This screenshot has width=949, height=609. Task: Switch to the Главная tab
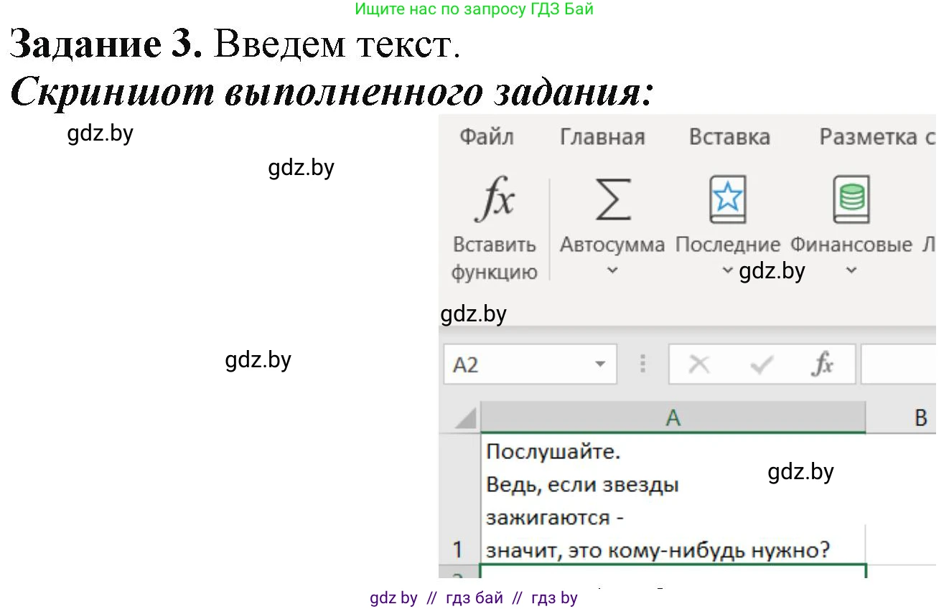point(602,137)
